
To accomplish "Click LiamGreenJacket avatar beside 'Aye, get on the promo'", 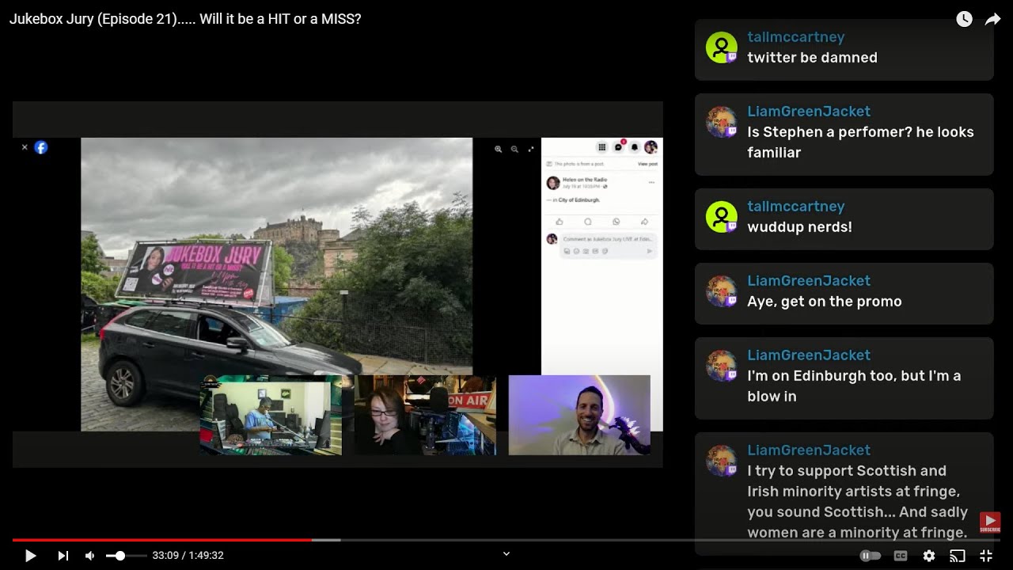I will [722, 291].
